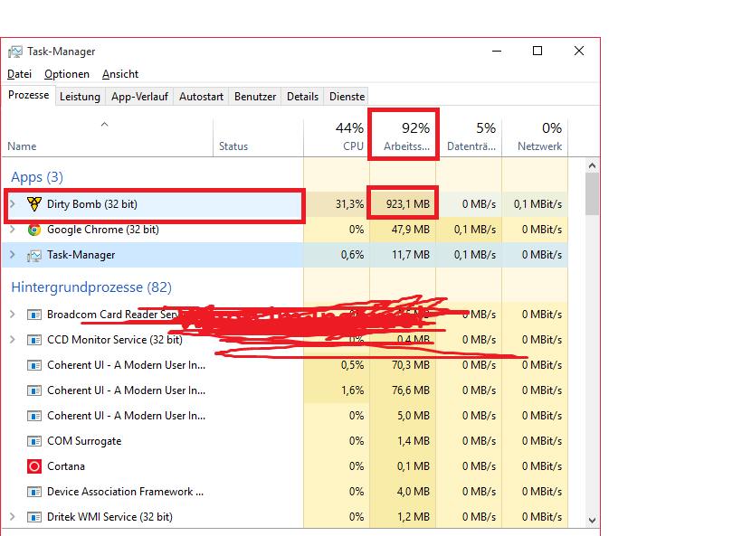Click the Dritek WMI Service icon

click(x=34, y=517)
